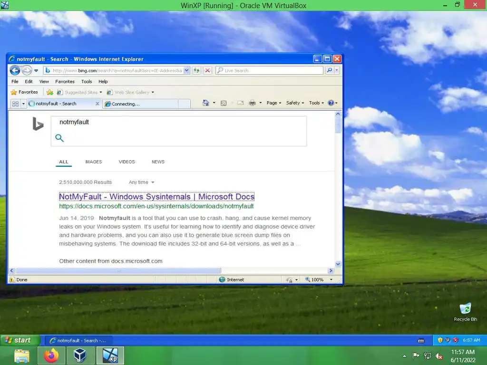This screenshot has width=487, height=365.
Task: Open search provider dropdown arrow
Action: tap(337, 70)
